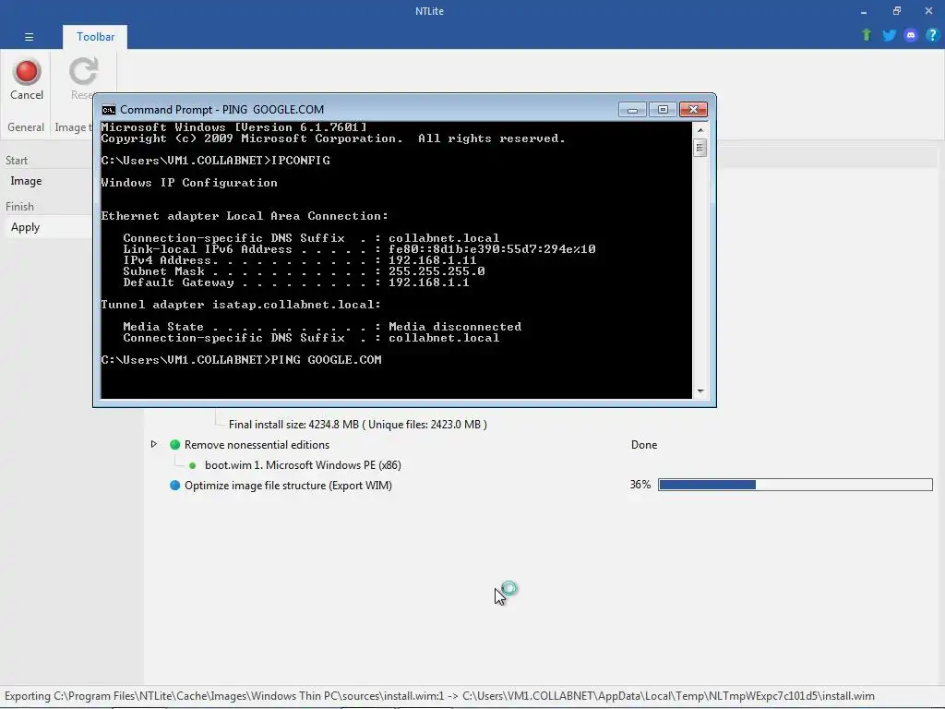The height and width of the screenshot is (709, 945).
Task: Click the Default Gateway 192.168.1.1 line
Action: (296, 282)
